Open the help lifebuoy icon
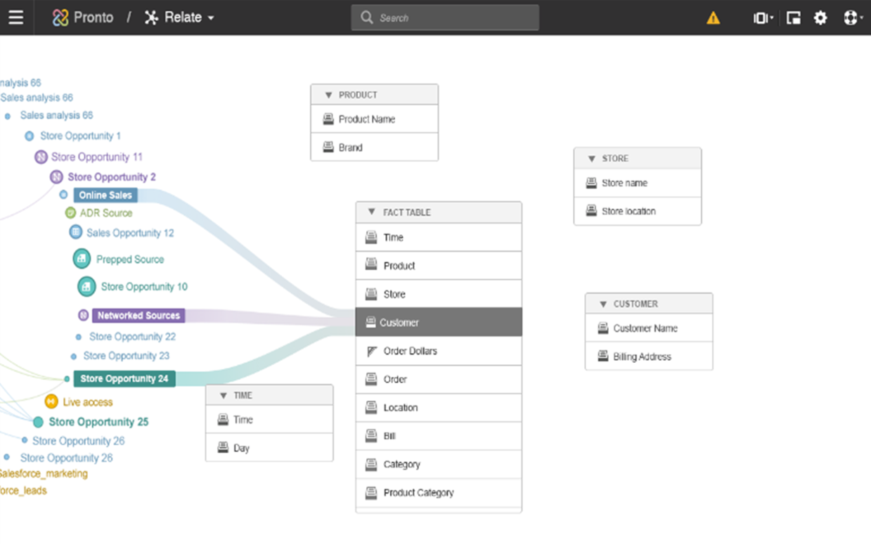This screenshot has height=545, width=871. (x=851, y=18)
